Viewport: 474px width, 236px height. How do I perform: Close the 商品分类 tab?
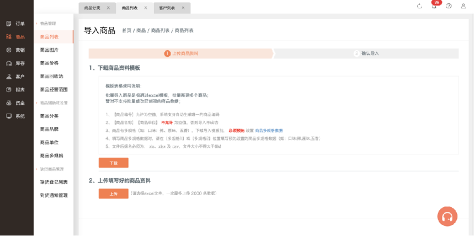tap(108, 8)
